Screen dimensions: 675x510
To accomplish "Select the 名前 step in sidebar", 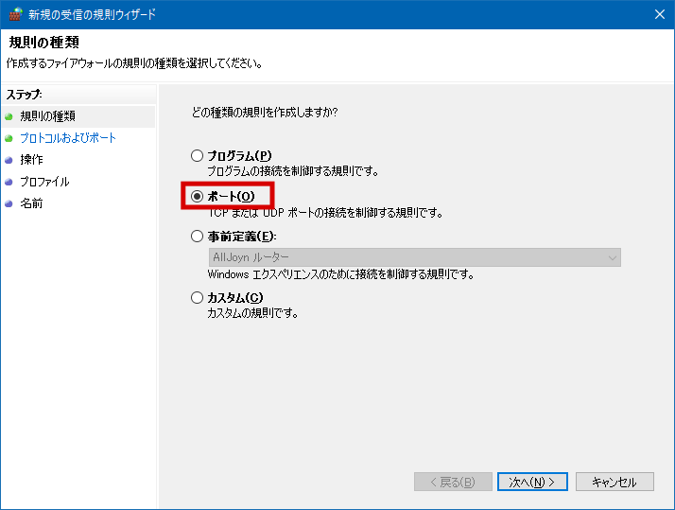I will point(31,203).
